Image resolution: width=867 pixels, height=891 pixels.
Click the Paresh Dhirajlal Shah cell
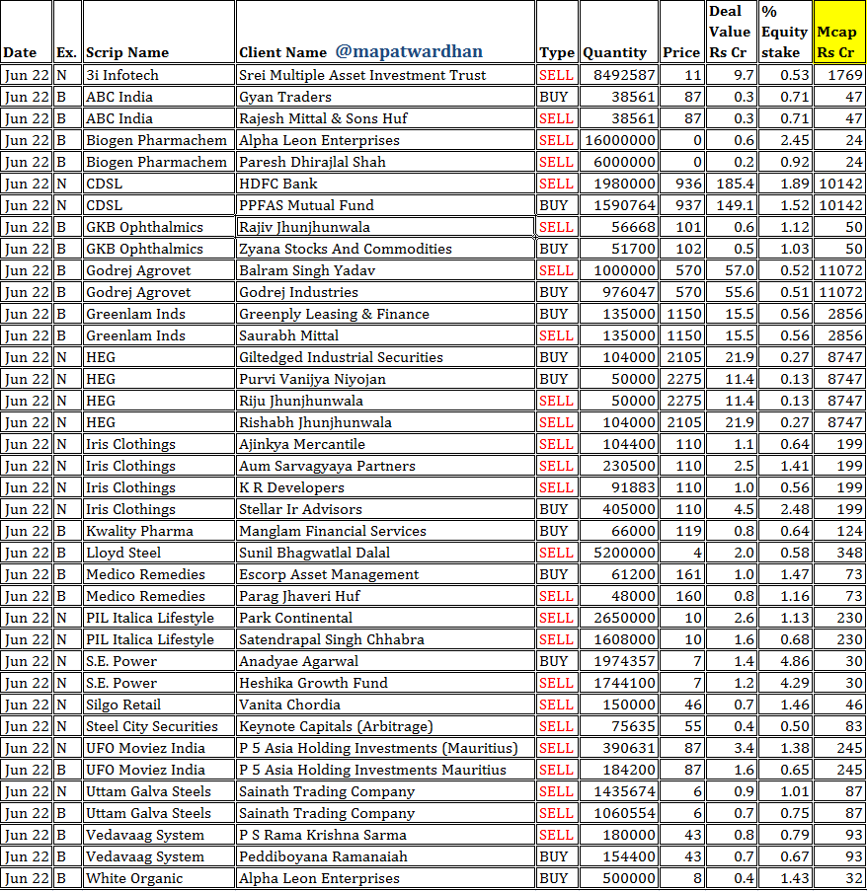point(385,162)
